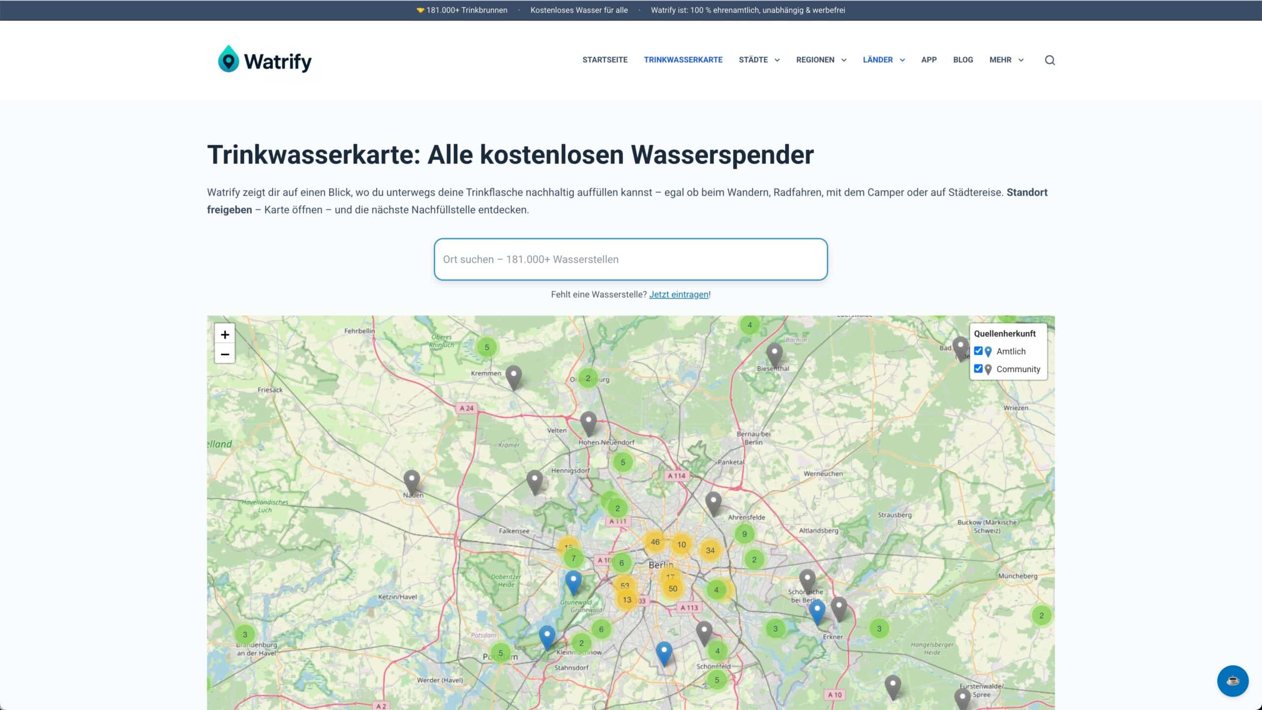Toggle the Community source checkbox
The height and width of the screenshot is (710, 1262).
pos(979,369)
